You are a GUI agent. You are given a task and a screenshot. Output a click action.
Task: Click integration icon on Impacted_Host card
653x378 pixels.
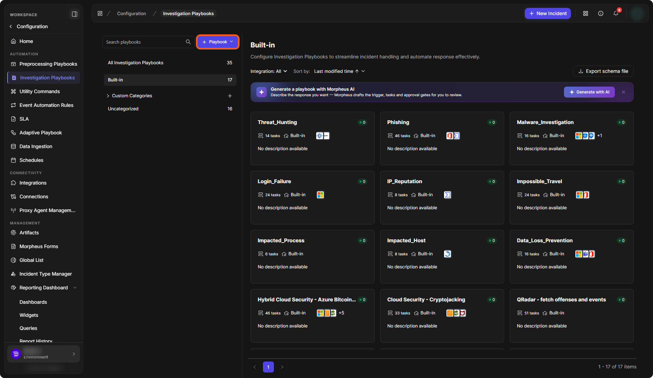coord(447,254)
